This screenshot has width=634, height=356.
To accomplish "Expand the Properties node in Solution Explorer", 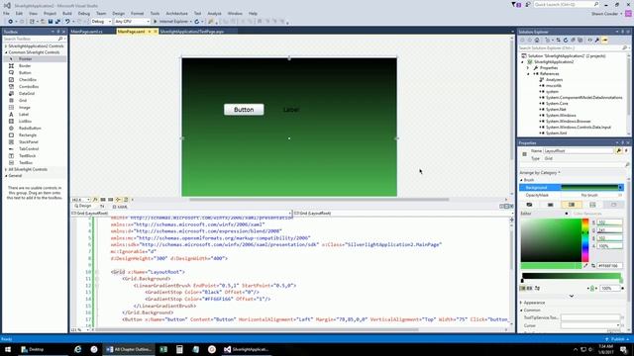I will pos(528,68).
